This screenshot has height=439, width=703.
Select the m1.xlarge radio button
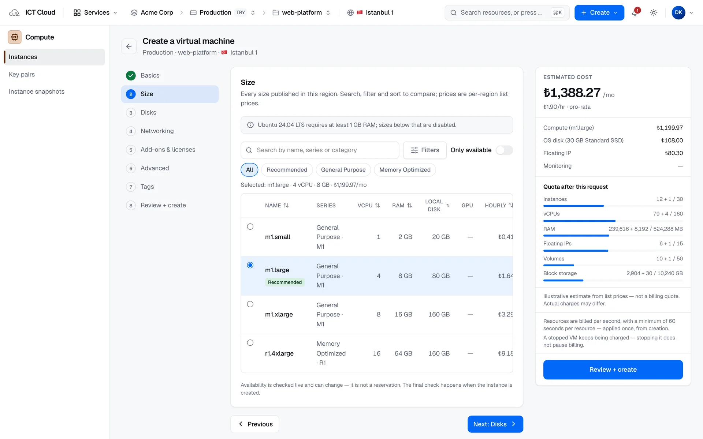[250, 304]
